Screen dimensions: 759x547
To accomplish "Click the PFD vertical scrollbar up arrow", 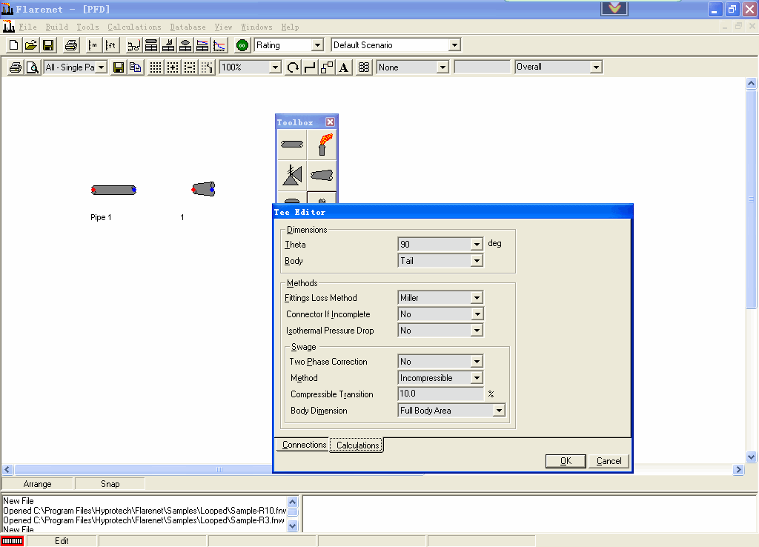I will click(x=751, y=83).
